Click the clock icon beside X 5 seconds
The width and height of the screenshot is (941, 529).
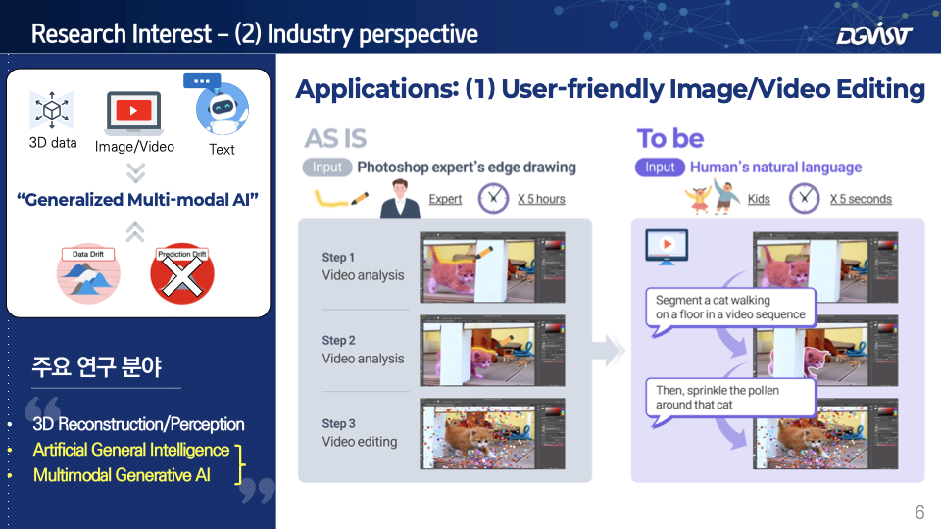804,198
